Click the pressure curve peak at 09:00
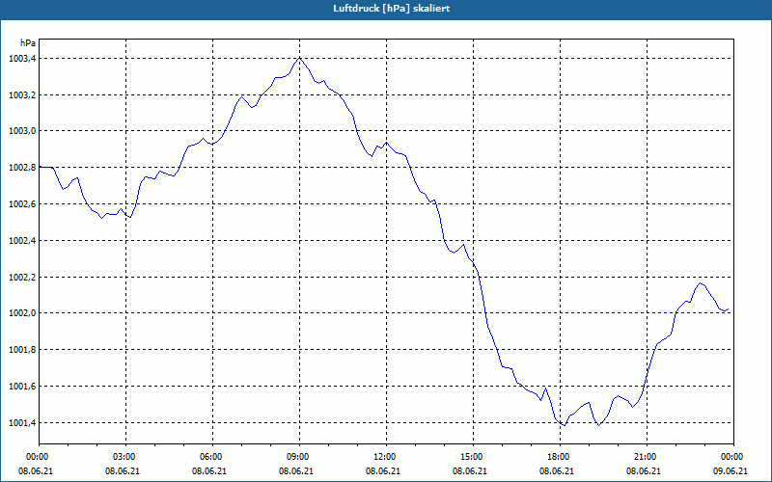 [299, 58]
